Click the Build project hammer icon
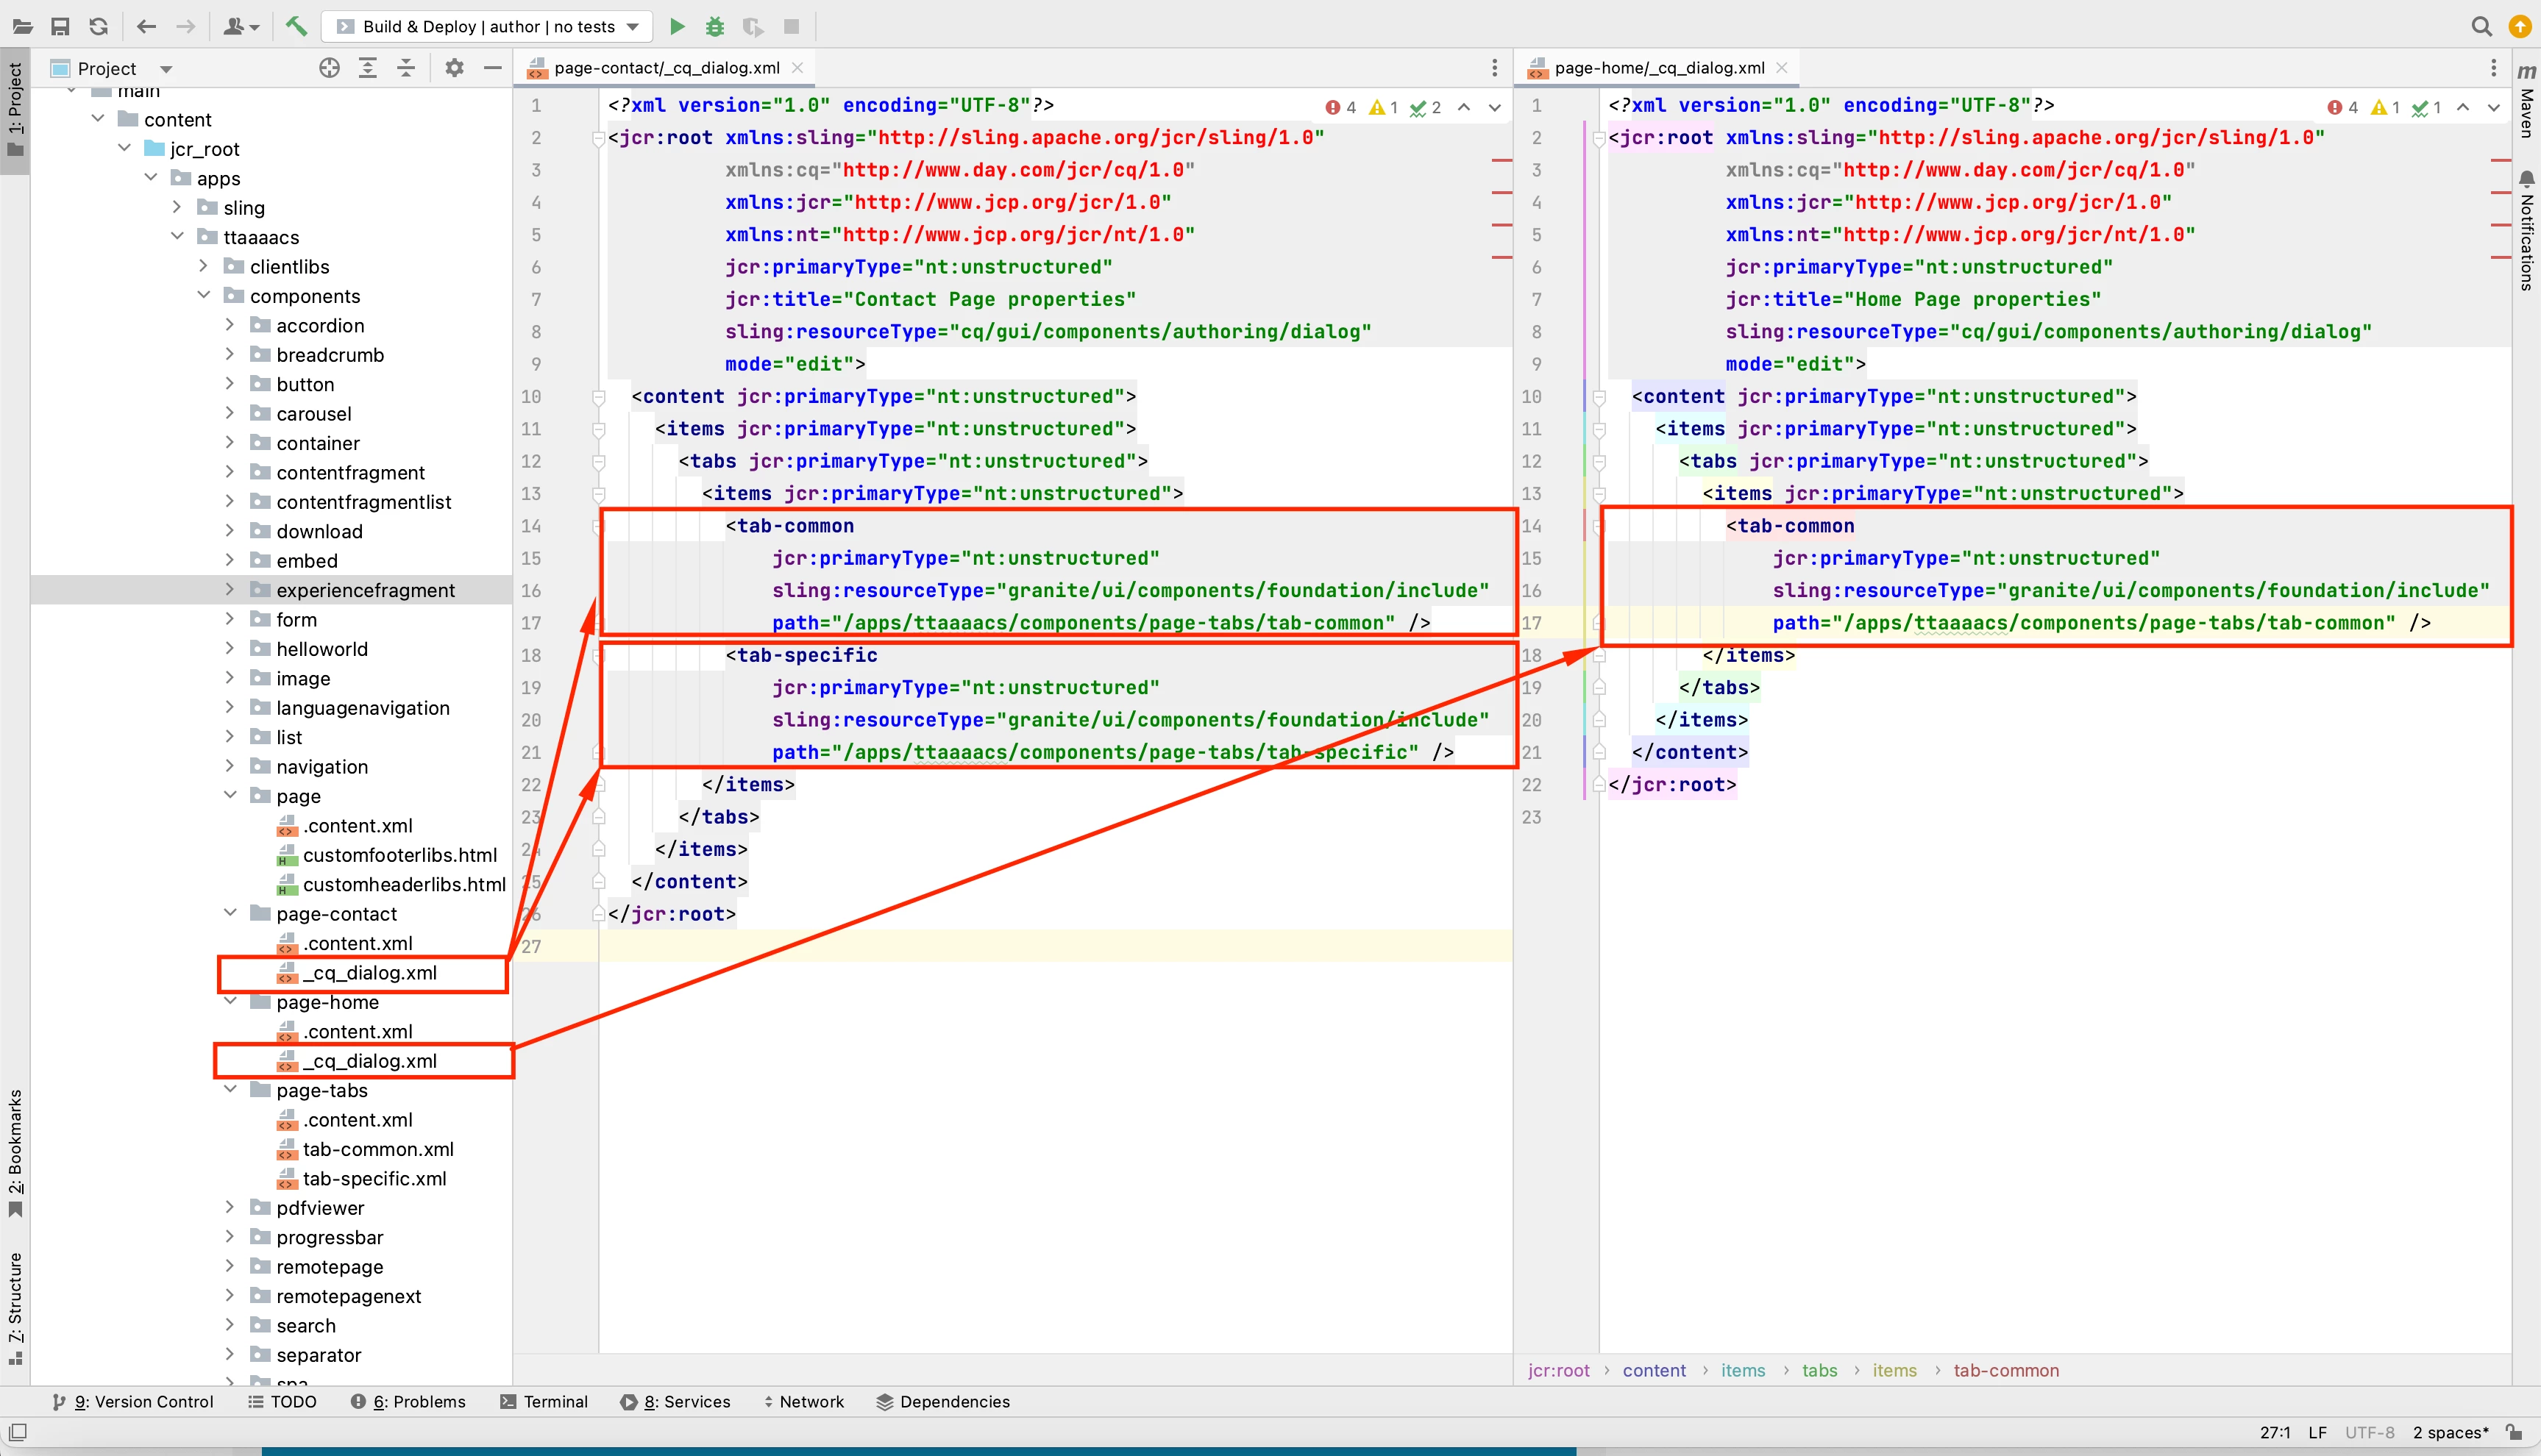This screenshot has width=2541, height=1456. [x=296, y=26]
